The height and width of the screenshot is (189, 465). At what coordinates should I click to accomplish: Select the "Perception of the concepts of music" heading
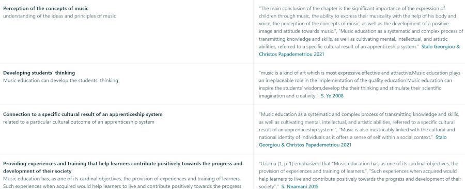pos(45,9)
